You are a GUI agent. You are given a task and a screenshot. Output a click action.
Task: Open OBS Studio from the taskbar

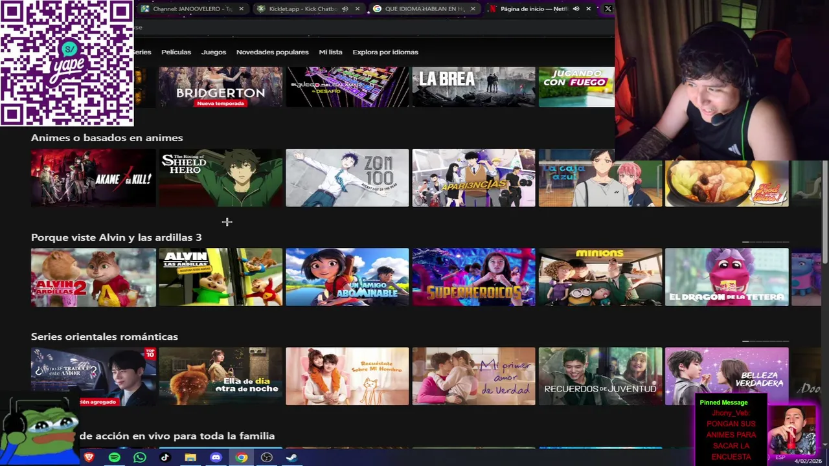(x=266, y=458)
